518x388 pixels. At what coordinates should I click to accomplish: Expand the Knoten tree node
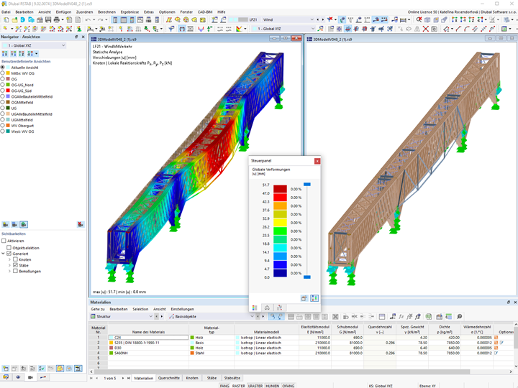[x=9, y=259]
